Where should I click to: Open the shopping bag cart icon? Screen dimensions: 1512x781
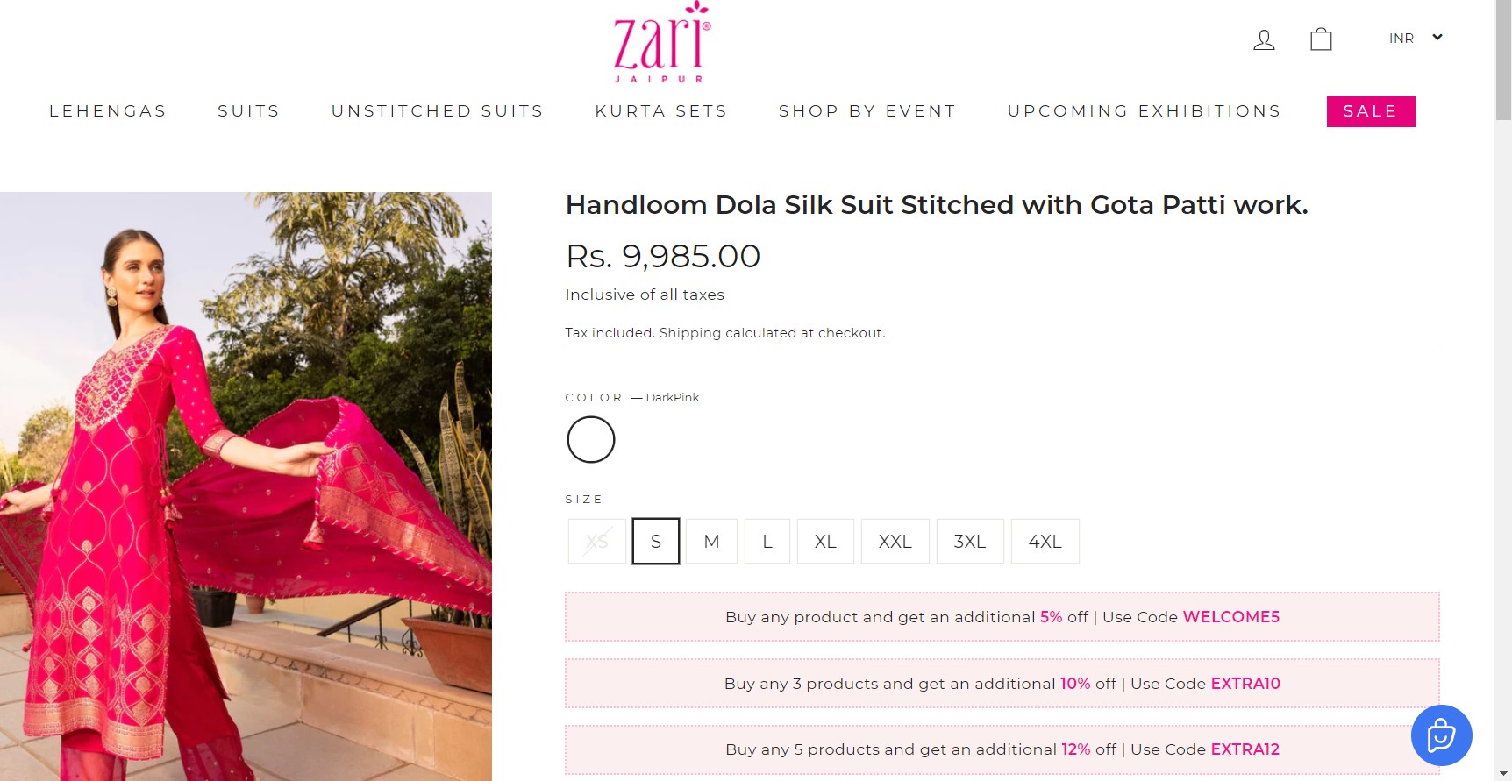(x=1321, y=39)
